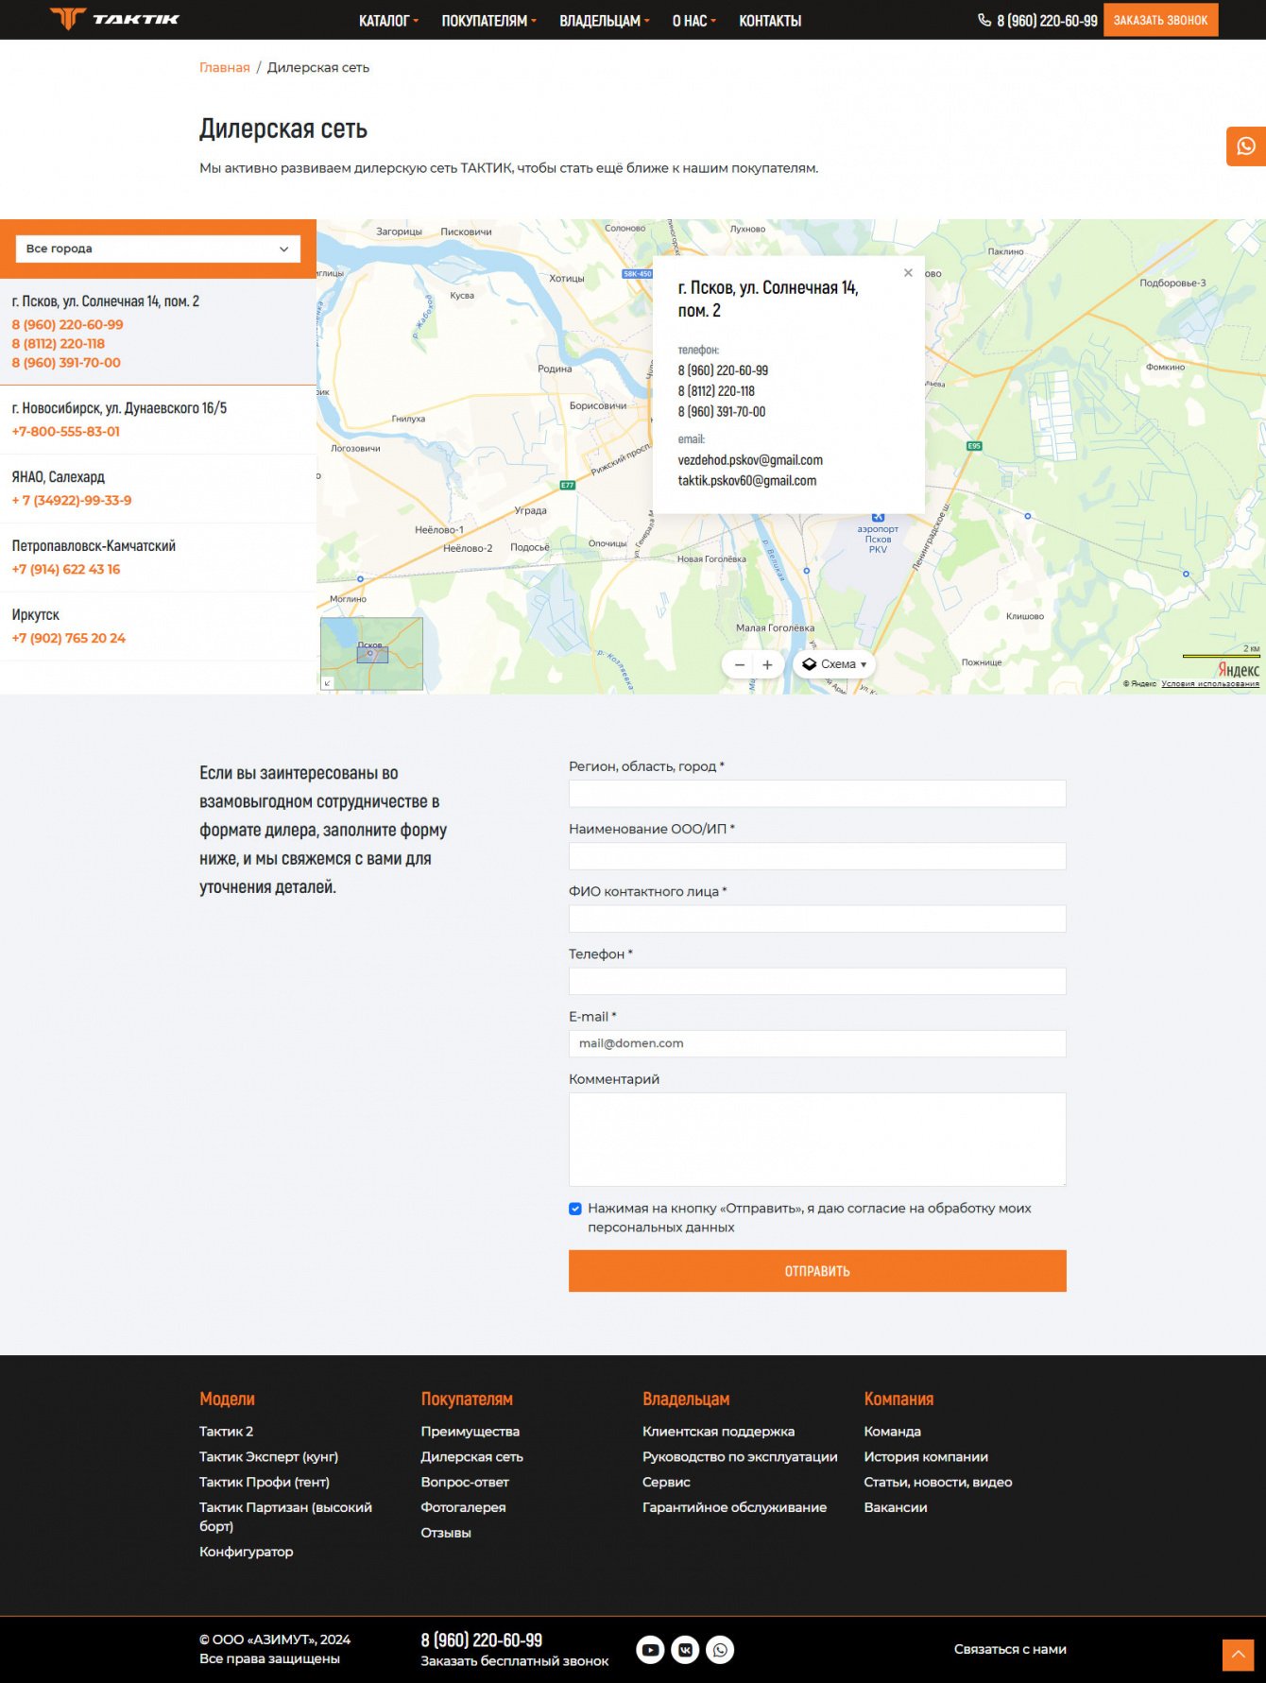Image resolution: width=1266 pixels, height=1683 pixels.
Task: Click the scroll-to-top arrow button
Action: [1238, 1655]
